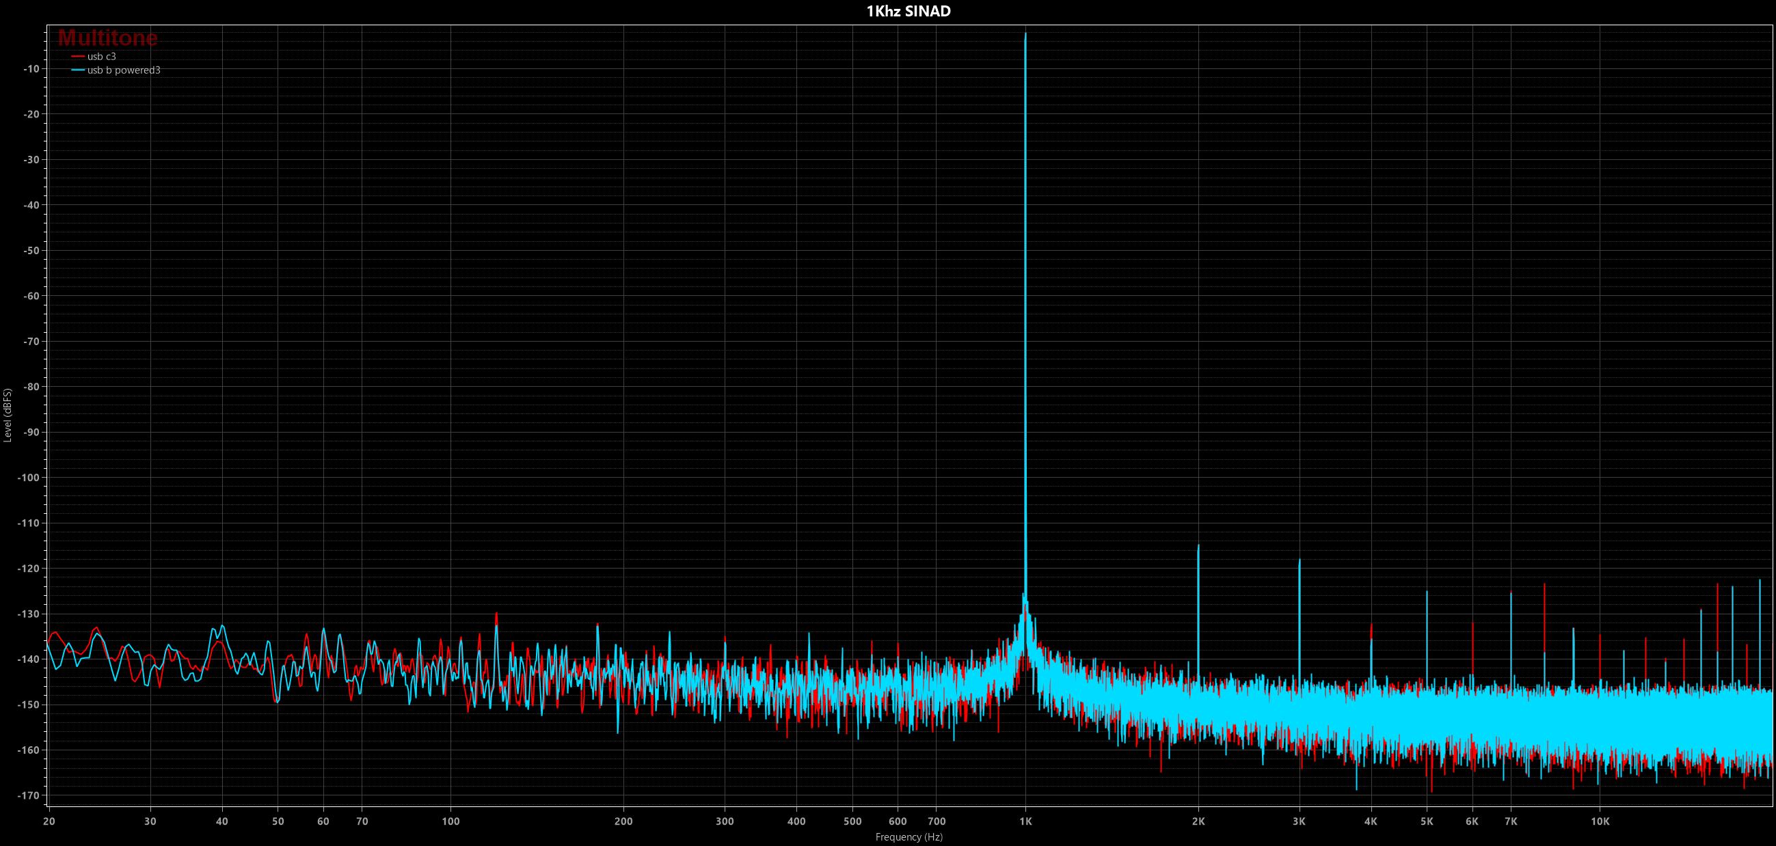This screenshot has height=846, width=1776.
Task: Click the -10 level axis tick label
Action: point(31,69)
